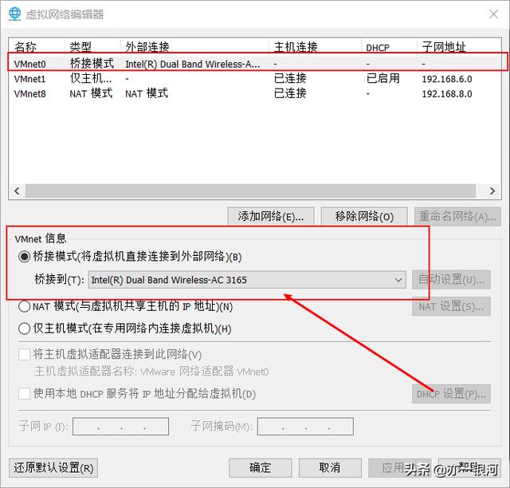Select the 桥接模式 radio button
Viewport: 510px width, 488px height.
(x=25, y=257)
